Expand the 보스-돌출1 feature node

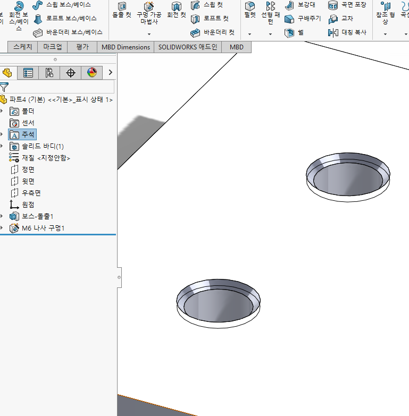pyautogui.click(x=2, y=216)
